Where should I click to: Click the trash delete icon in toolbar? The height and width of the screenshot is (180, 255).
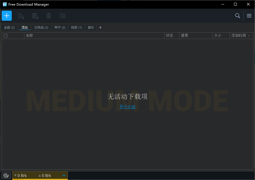pyautogui.click(x=49, y=16)
